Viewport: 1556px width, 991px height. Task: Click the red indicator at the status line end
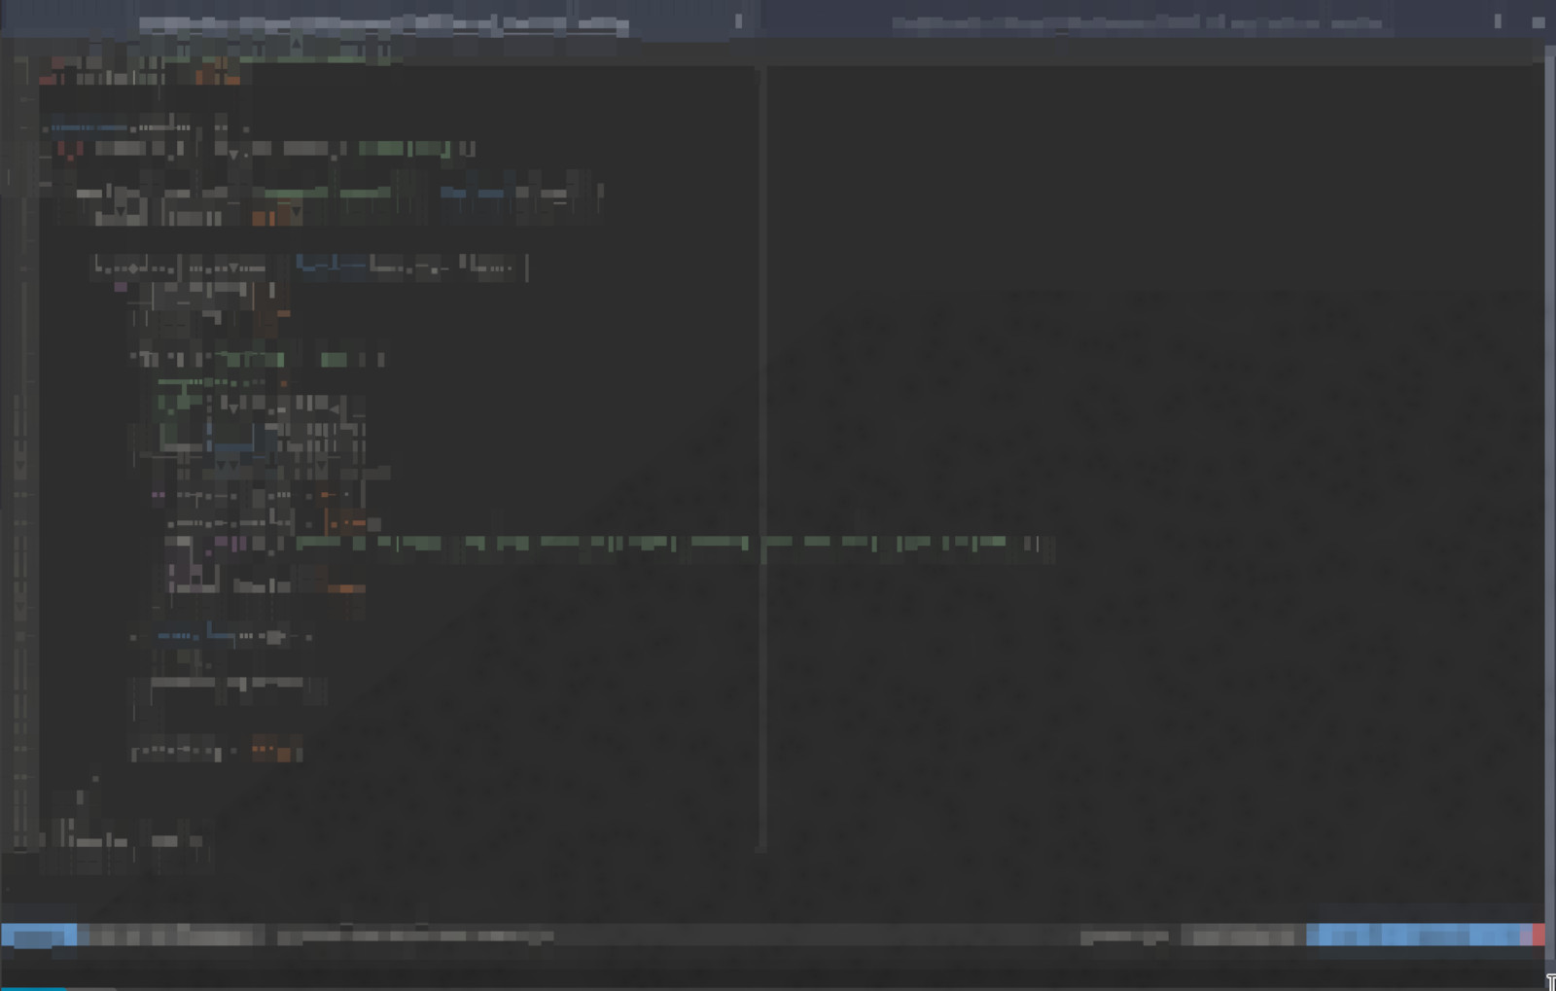click(1538, 936)
